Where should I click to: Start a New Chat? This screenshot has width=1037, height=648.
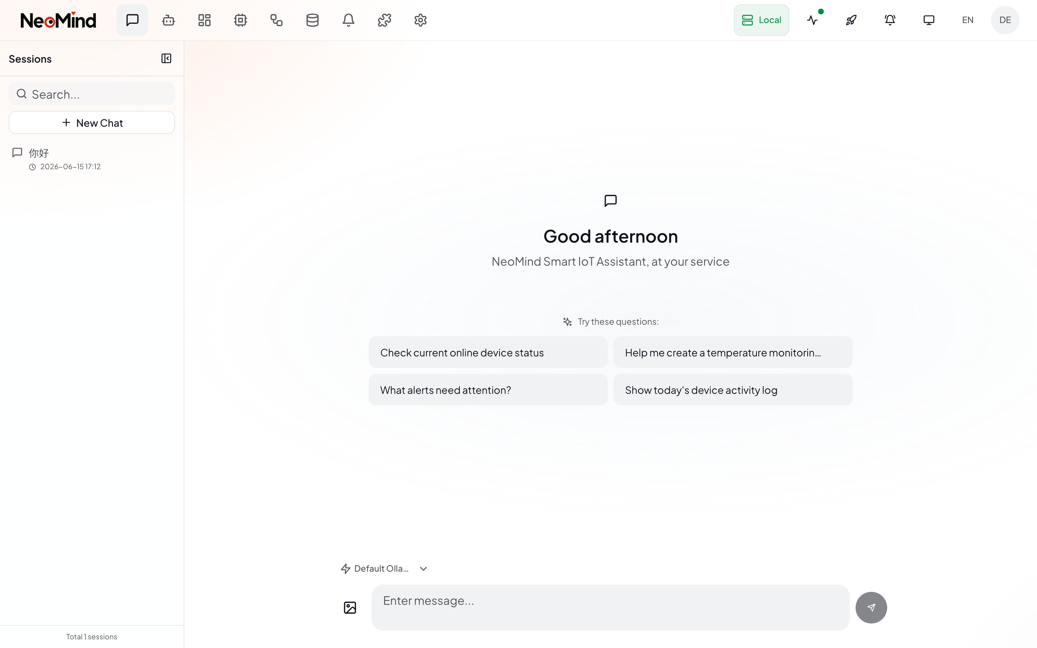(x=92, y=122)
